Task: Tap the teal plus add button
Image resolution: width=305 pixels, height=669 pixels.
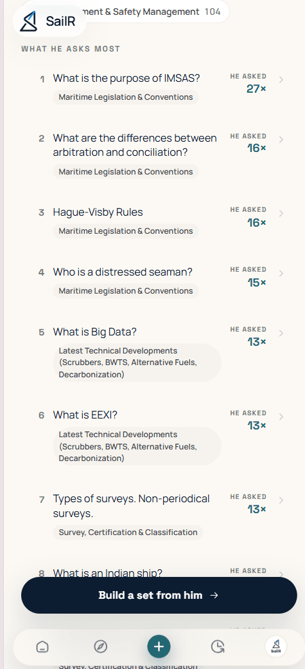Action: 159,646
